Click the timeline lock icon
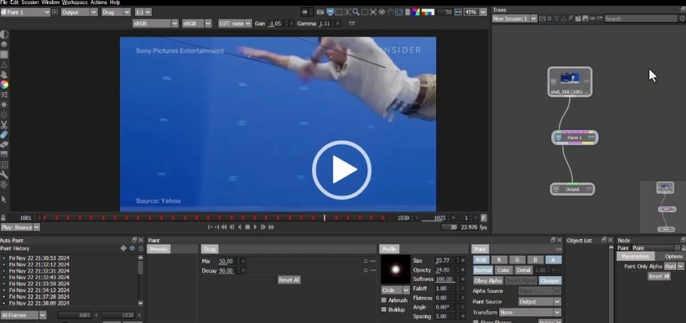The width and height of the screenshot is (686, 323). [3, 217]
